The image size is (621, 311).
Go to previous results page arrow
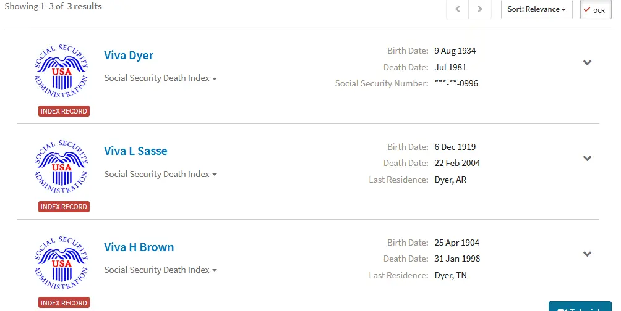[458, 9]
